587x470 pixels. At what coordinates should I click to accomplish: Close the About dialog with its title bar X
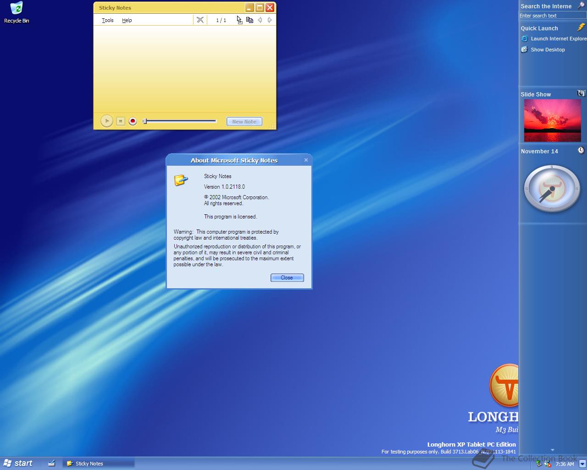click(x=306, y=160)
